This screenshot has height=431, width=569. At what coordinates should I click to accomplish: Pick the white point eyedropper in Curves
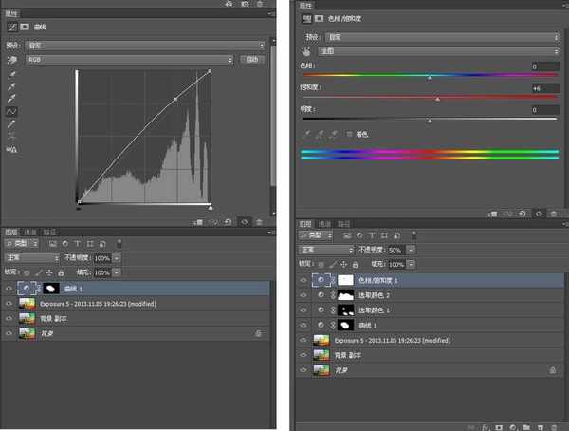(x=12, y=98)
